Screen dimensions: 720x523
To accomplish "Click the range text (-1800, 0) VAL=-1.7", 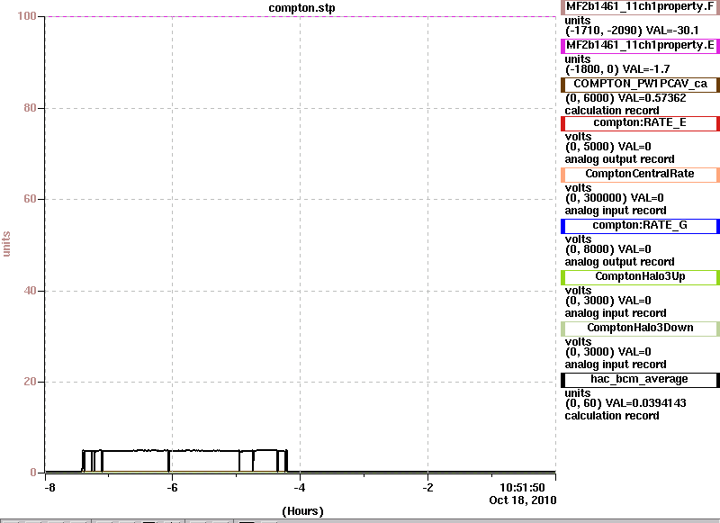I will pyautogui.click(x=617, y=69).
